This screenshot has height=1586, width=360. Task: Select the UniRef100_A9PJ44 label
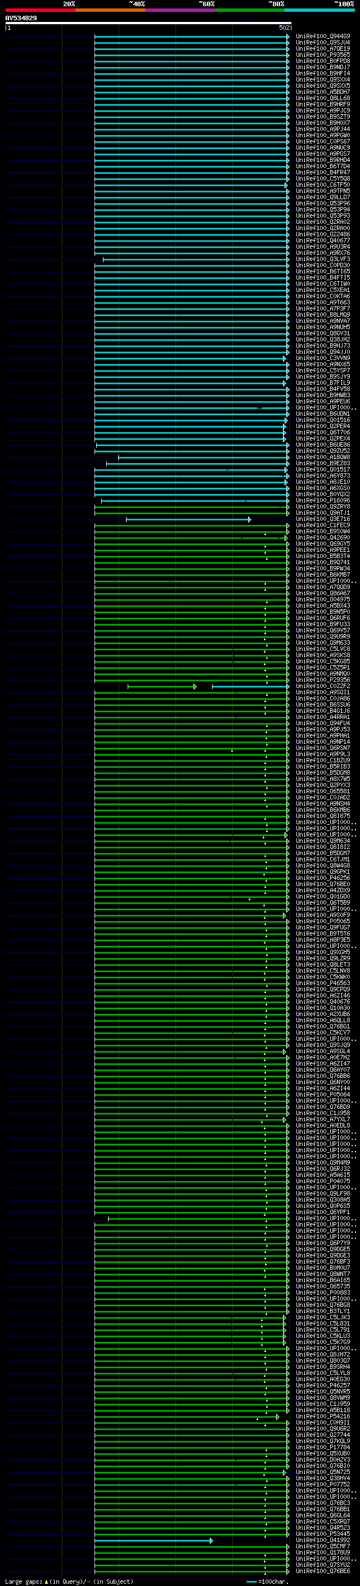point(323,129)
